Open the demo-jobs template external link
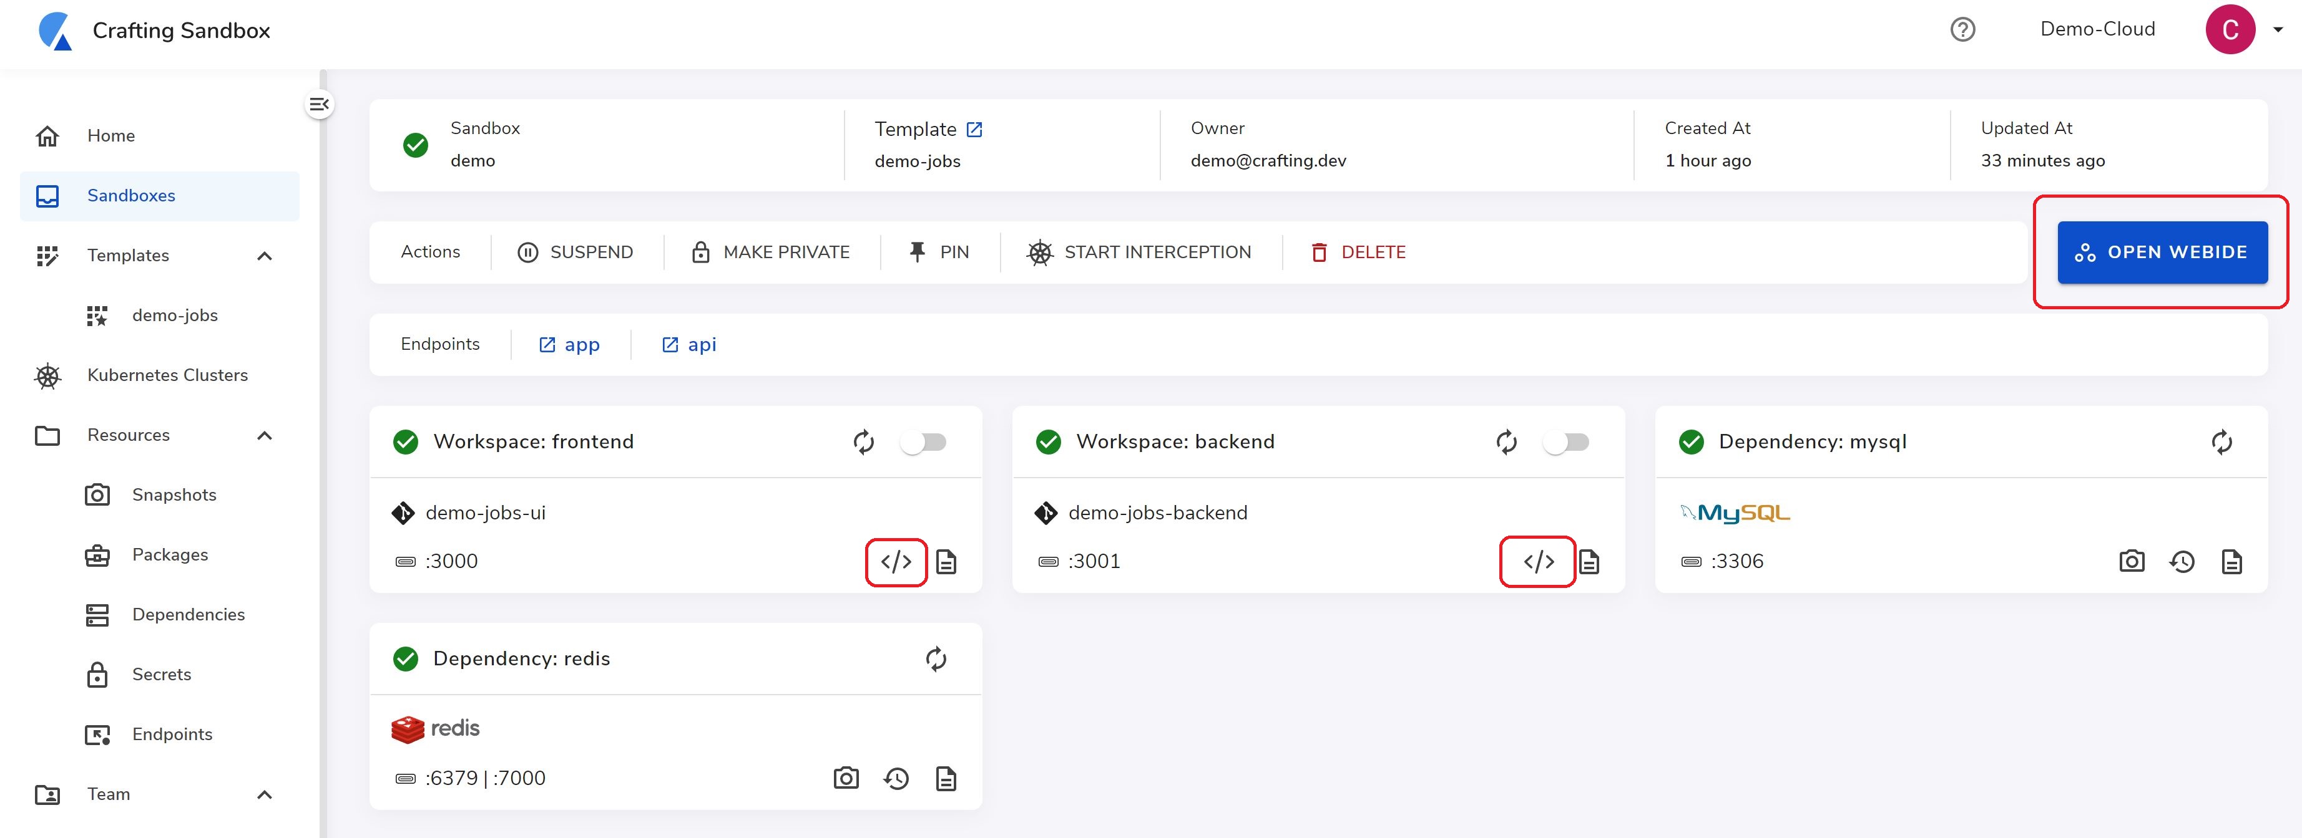This screenshot has width=2302, height=838. [x=974, y=130]
